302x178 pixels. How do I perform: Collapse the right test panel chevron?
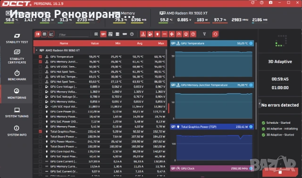tap(260, 104)
